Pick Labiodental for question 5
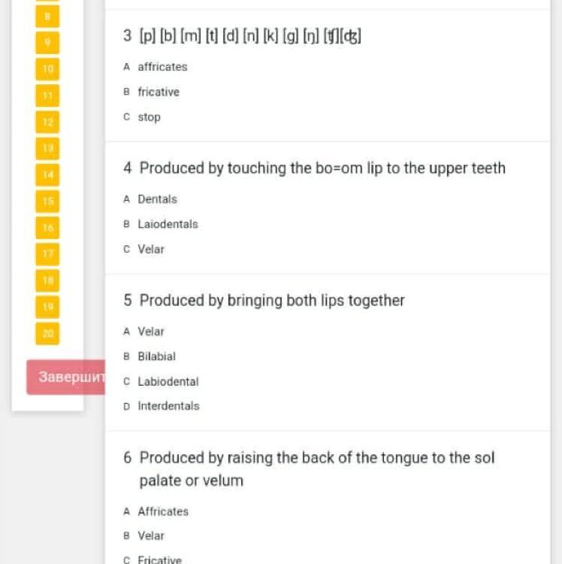Viewport: 562px width, 564px height. click(x=168, y=381)
